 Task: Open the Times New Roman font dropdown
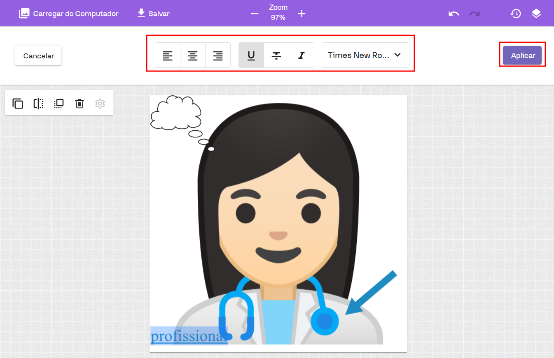click(365, 55)
